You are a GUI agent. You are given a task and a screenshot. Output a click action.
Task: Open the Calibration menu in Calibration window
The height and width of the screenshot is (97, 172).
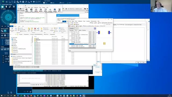[x=80, y=21]
